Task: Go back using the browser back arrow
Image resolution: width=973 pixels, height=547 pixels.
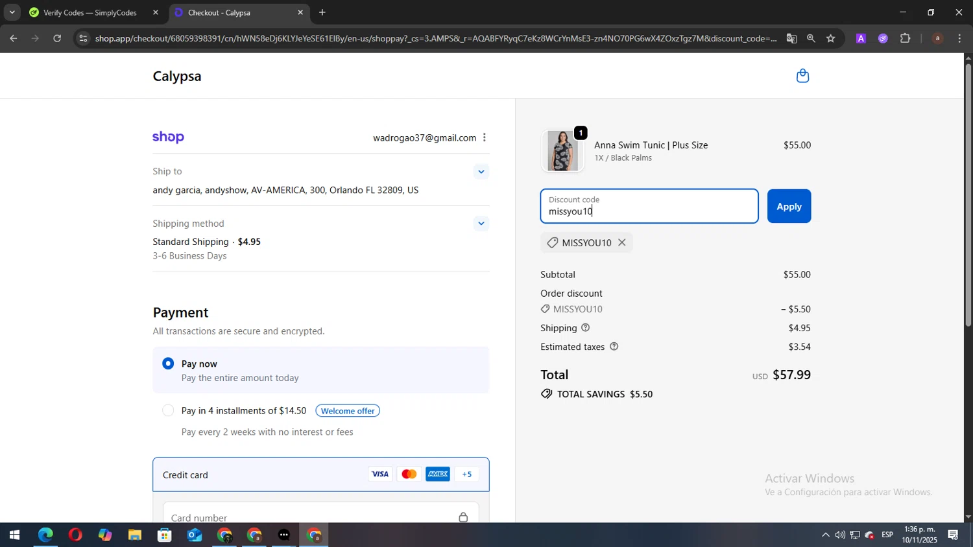Action: click(x=13, y=38)
